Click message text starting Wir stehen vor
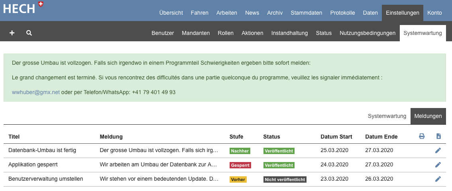This screenshot has width=452, height=191. pos(159,179)
